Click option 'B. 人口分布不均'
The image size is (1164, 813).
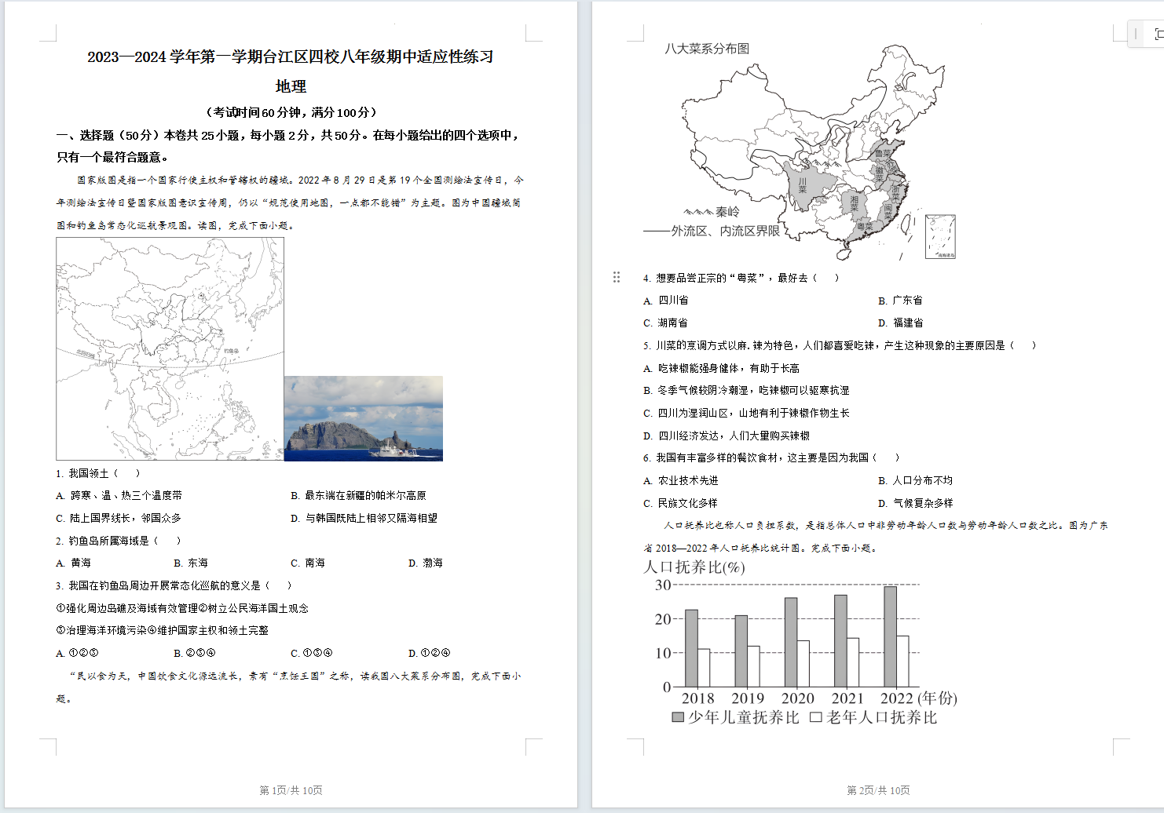coord(915,480)
